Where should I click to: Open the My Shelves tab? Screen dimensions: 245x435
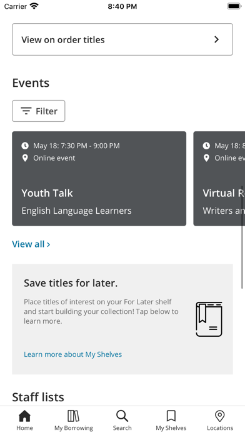pos(171,420)
